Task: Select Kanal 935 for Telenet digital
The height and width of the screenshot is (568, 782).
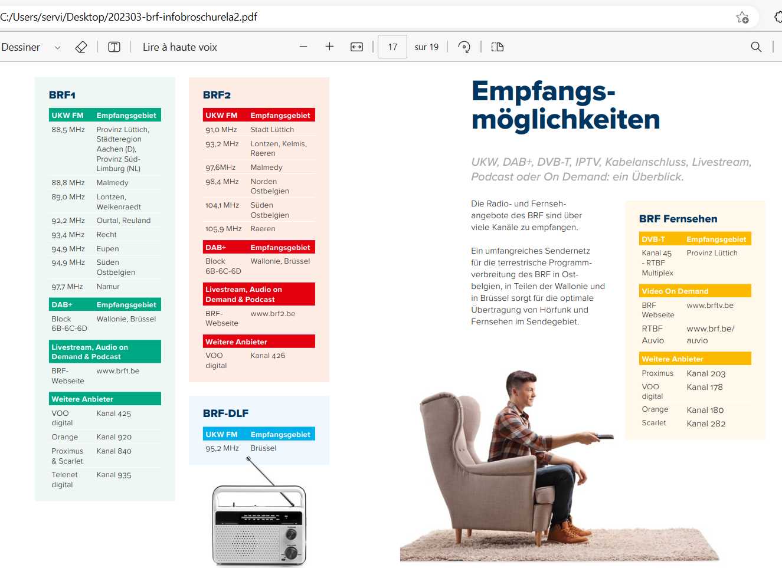Action: pos(114,475)
